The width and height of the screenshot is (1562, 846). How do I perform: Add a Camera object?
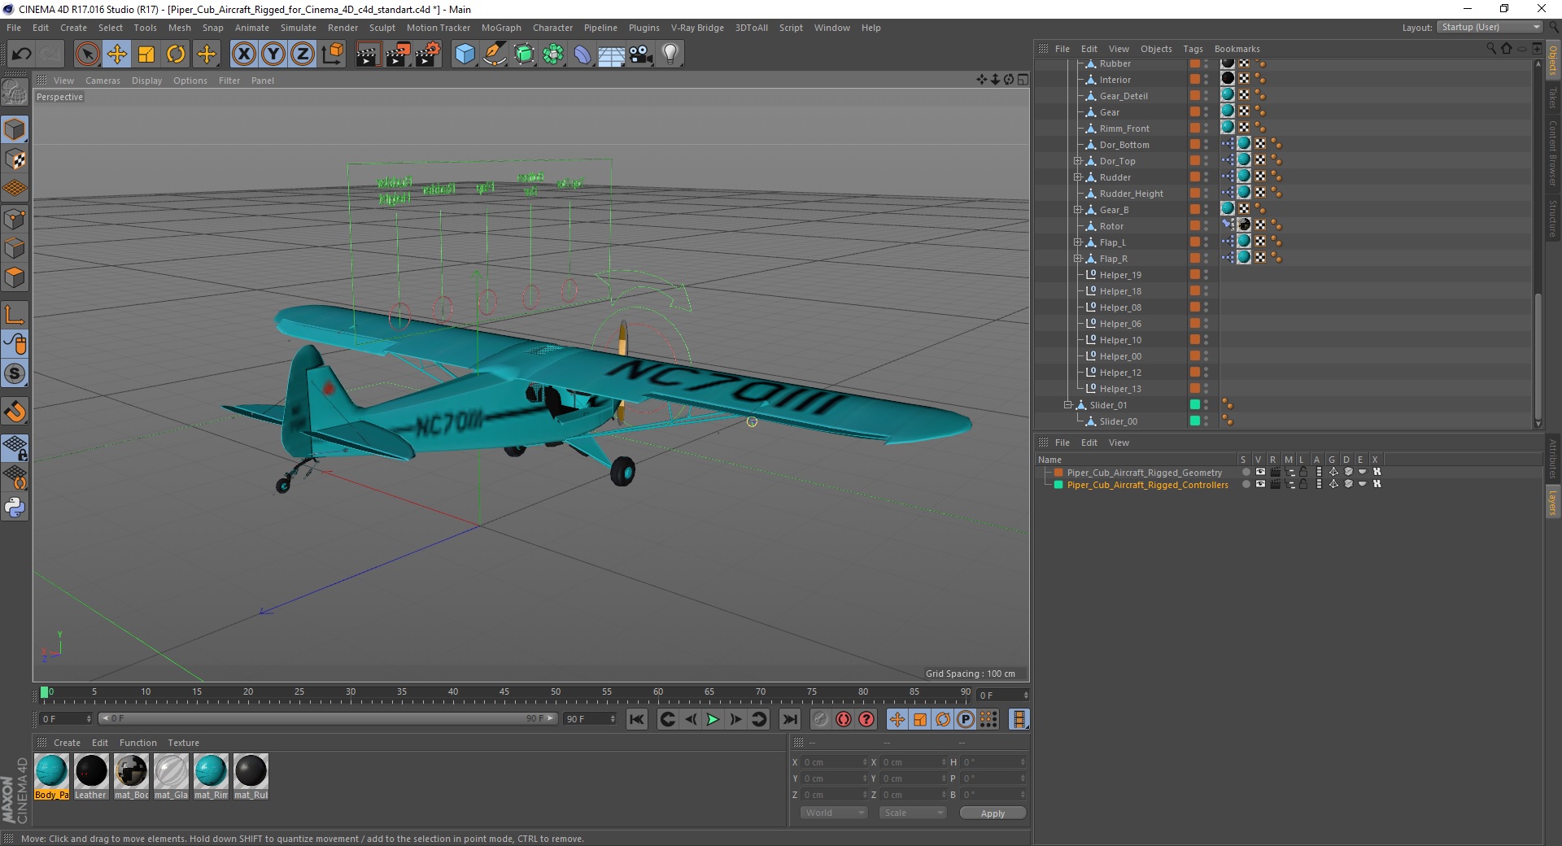click(x=641, y=55)
